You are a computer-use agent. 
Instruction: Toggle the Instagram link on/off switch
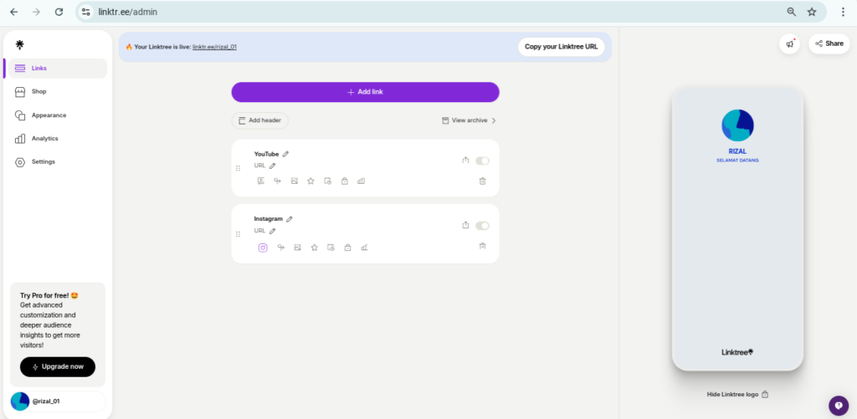(x=482, y=226)
